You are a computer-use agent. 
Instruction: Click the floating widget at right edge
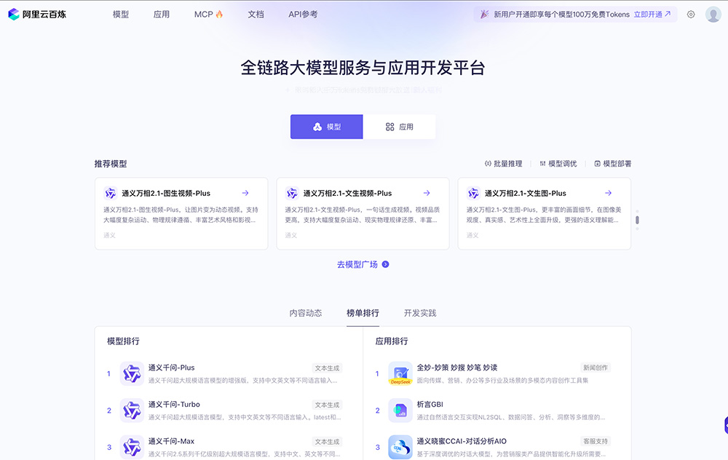click(x=726, y=425)
